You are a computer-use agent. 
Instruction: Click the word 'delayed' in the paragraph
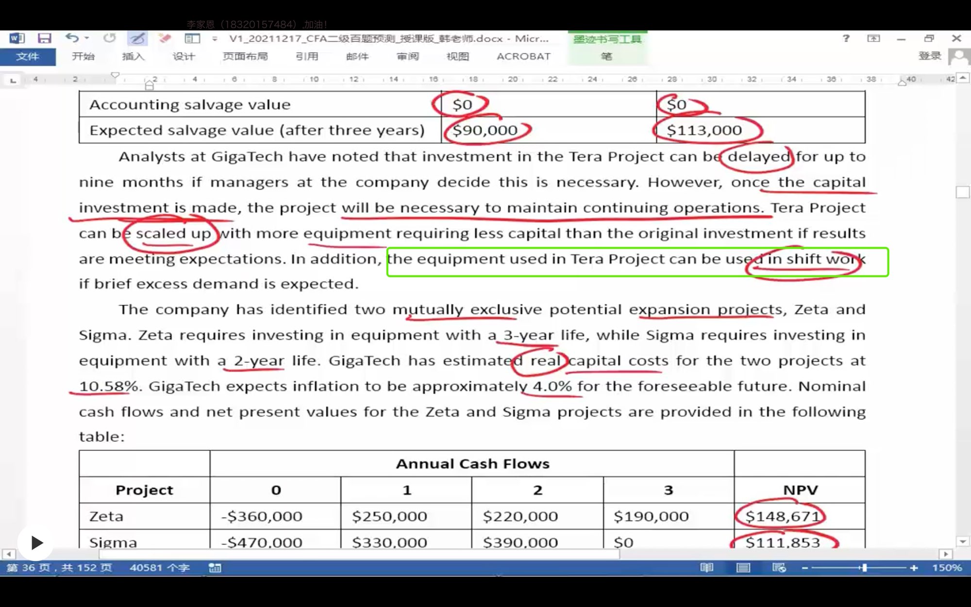[759, 157]
